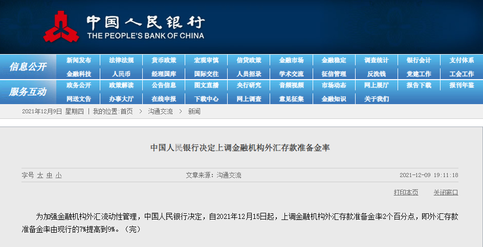This screenshot has width=483, height=247.
Task: Click 新闻 breadcrumb link
Action: pos(194,112)
